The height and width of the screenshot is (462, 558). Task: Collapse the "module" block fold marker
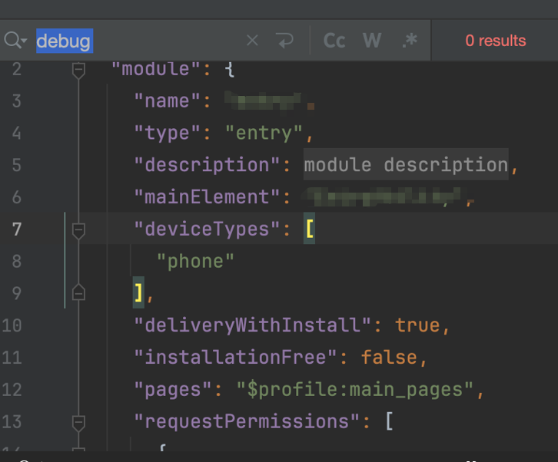tap(78, 69)
